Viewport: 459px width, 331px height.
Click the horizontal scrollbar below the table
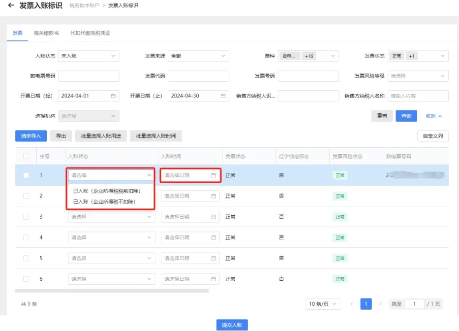[x=112, y=291]
